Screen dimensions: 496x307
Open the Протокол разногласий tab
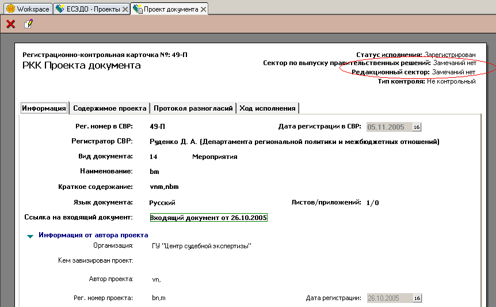(x=193, y=108)
